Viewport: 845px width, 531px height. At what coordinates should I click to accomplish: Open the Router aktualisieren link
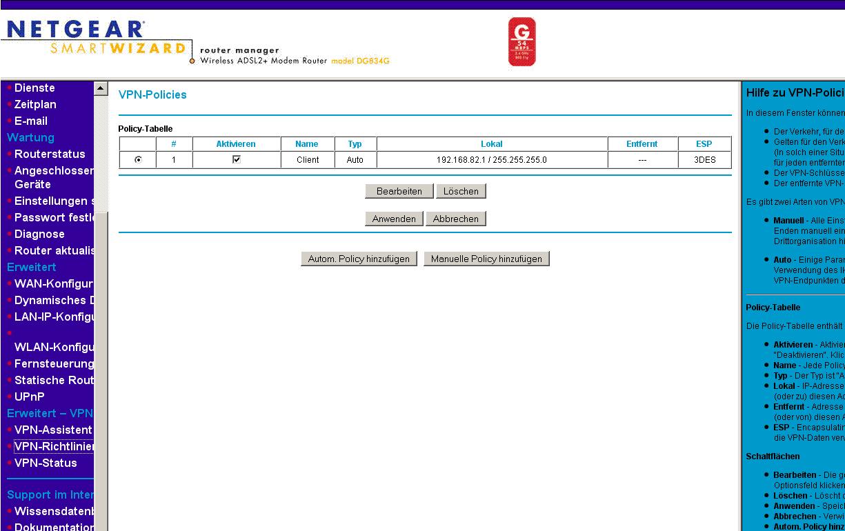(x=54, y=250)
